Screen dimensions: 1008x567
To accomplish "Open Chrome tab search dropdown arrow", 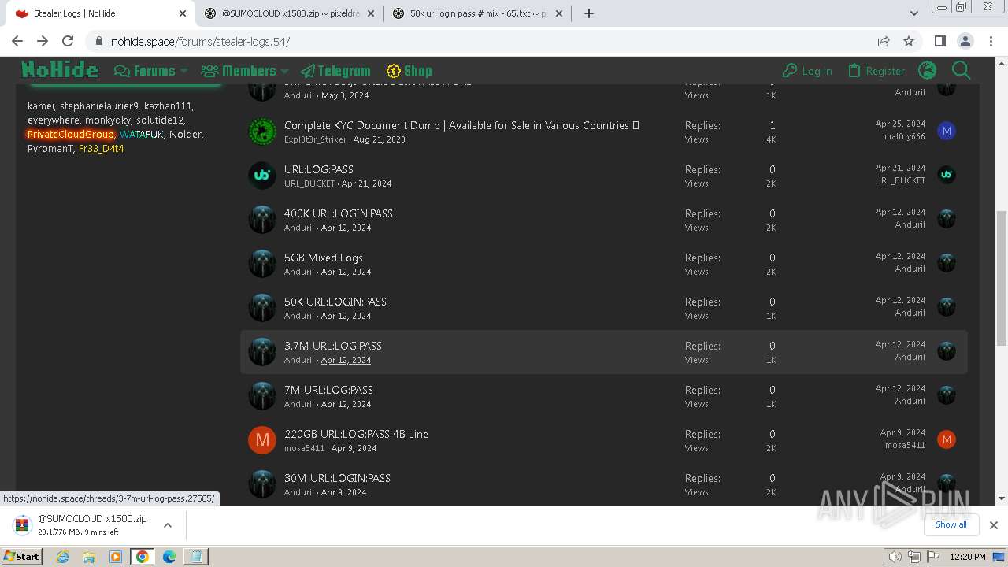I will pos(914,13).
